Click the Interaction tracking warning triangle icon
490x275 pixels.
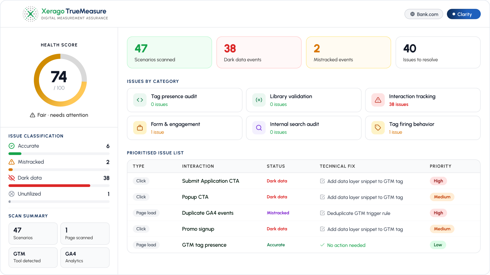coord(378,100)
